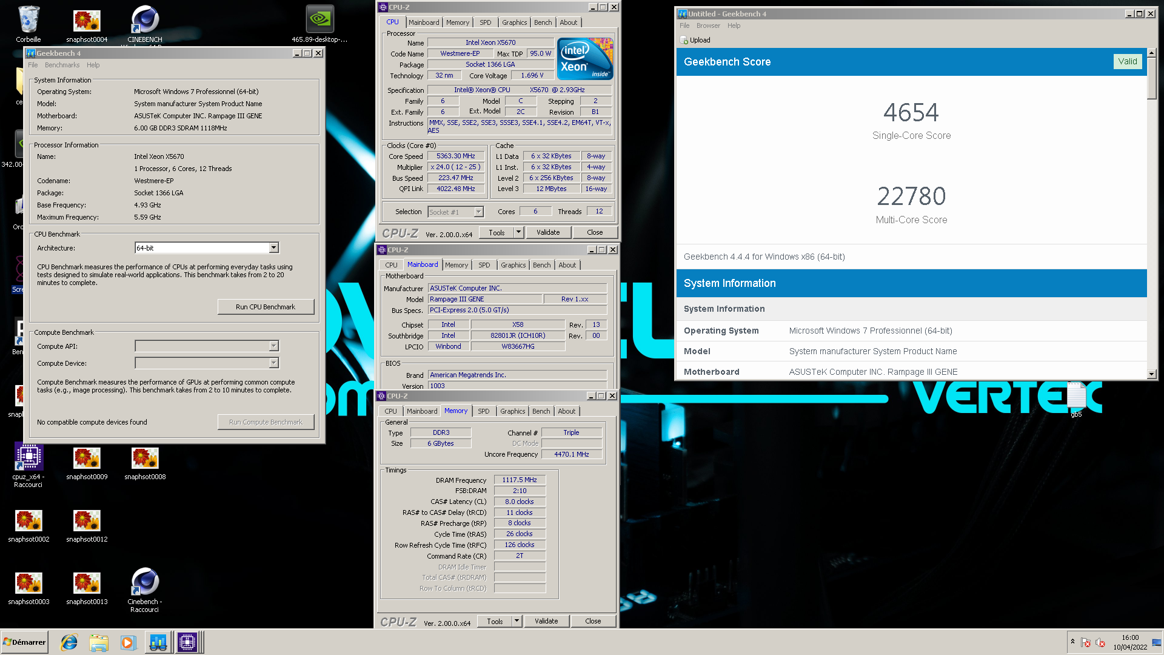Open Browser menu in Untitled Geekbench window
1164x655 pixels.
708,25
